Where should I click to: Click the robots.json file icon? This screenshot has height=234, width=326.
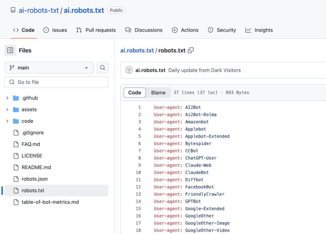click(x=16, y=179)
